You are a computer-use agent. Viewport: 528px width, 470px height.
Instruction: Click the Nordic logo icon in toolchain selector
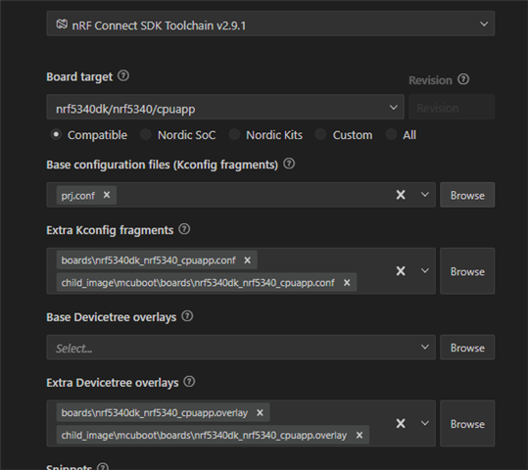coord(62,24)
